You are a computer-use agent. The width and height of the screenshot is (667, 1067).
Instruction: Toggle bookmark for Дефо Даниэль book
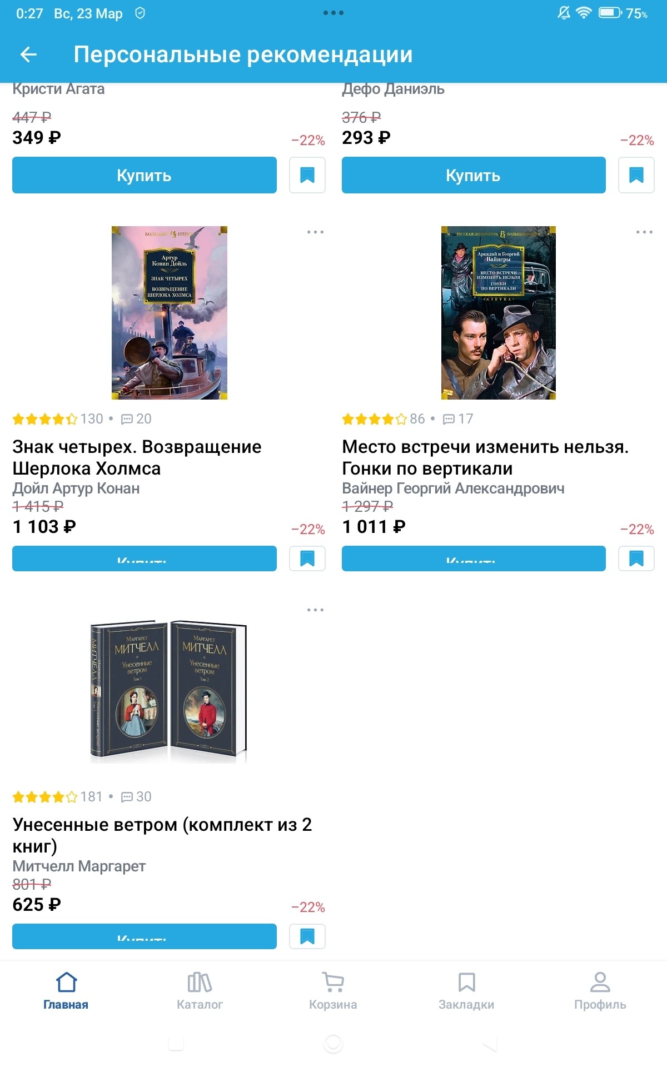click(636, 175)
